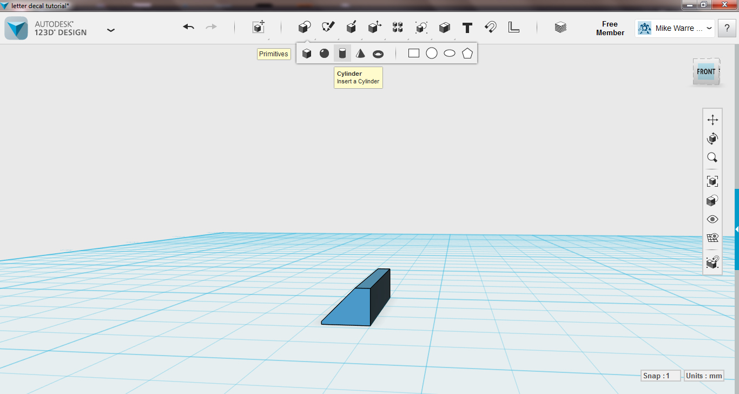Click the FRONT face of view cube
This screenshot has width=739, height=394.
pos(706,71)
